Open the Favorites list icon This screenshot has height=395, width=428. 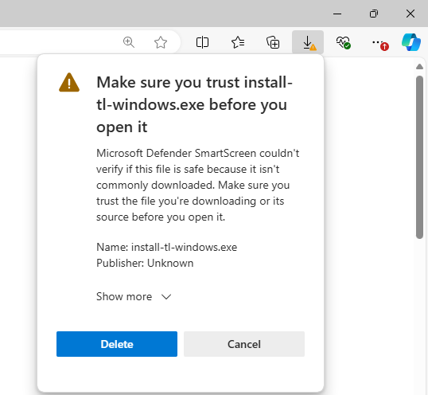click(238, 42)
